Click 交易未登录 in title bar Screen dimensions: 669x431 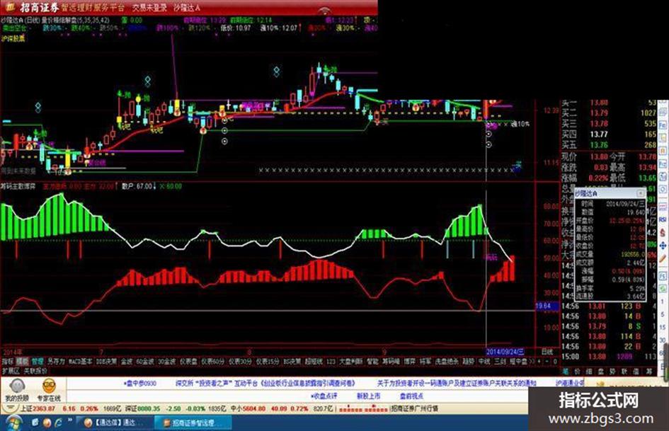click(149, 7)
